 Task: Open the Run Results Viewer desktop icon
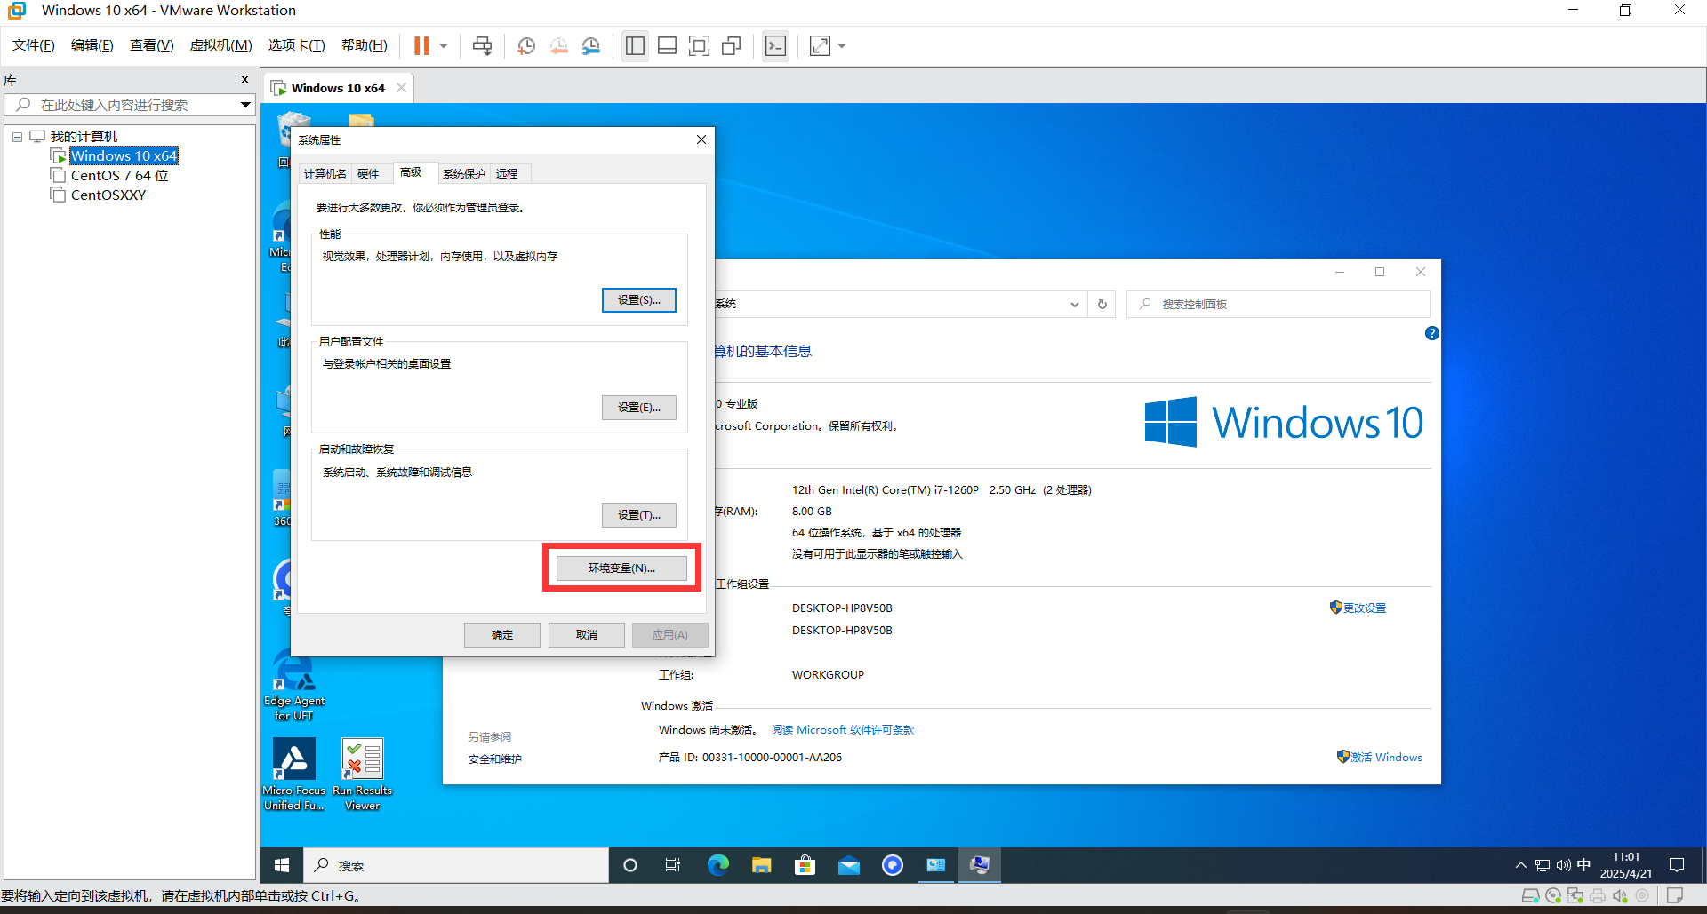tap(363, 774)
